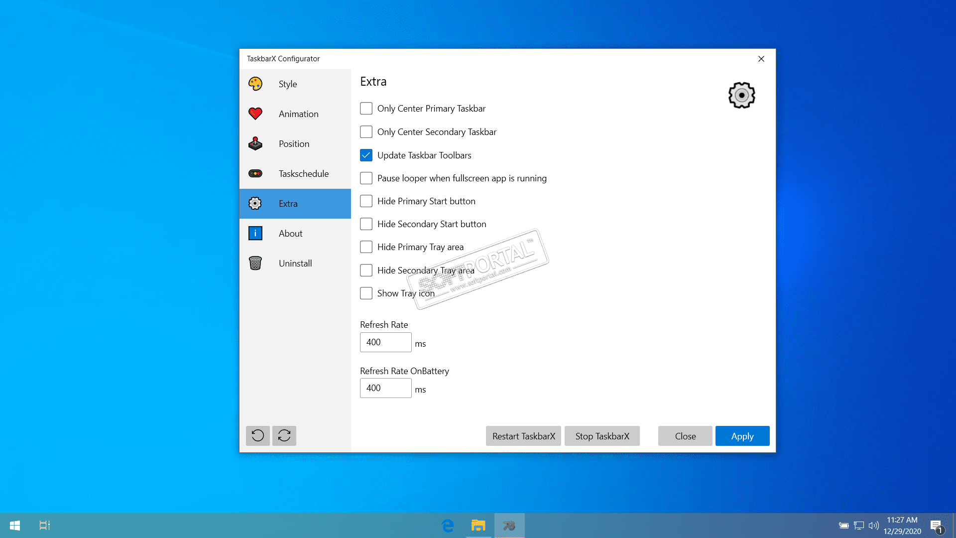Click the Style palette icon
956x538 pixels.
pyautogui.click(x=255, y=84)
